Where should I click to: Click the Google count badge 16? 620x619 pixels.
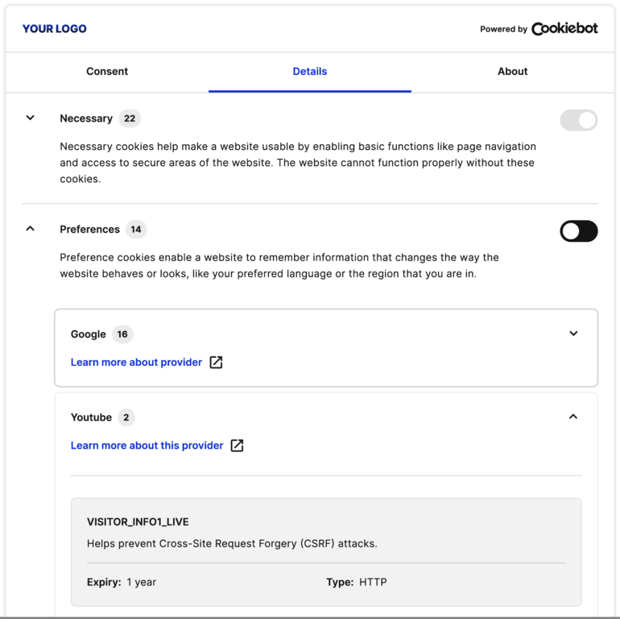(x=122, y=334)
